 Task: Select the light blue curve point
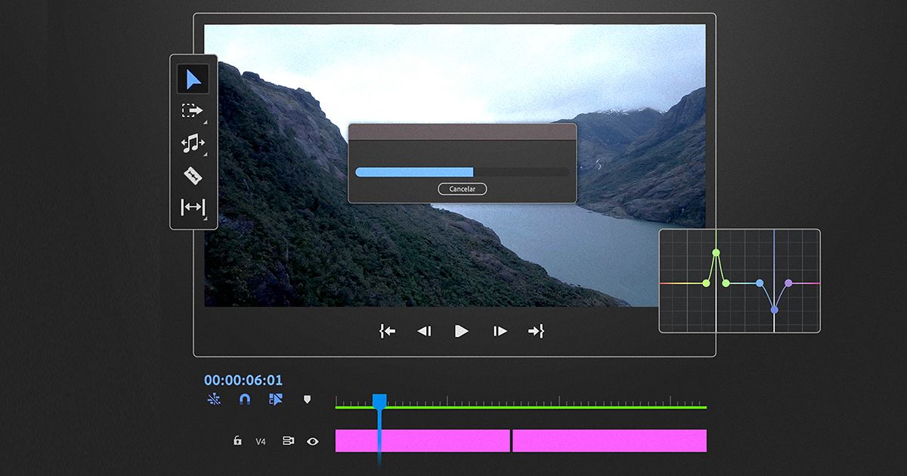point(760,283)
